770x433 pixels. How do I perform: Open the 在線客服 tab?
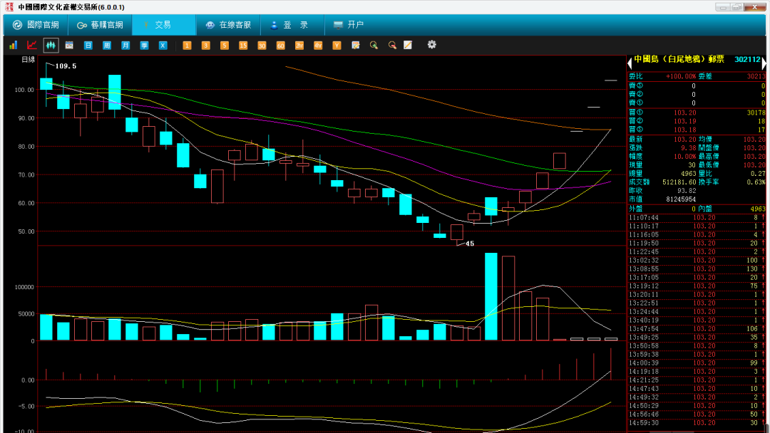pos(228,25)
